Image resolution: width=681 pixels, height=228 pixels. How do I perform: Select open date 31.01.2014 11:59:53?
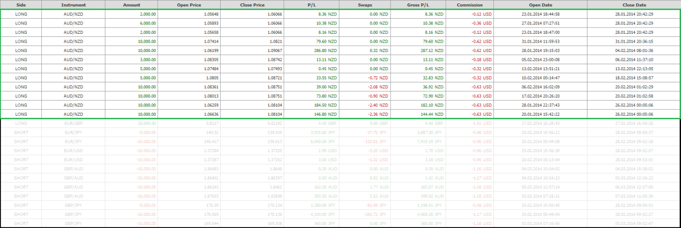coord(540,42)
